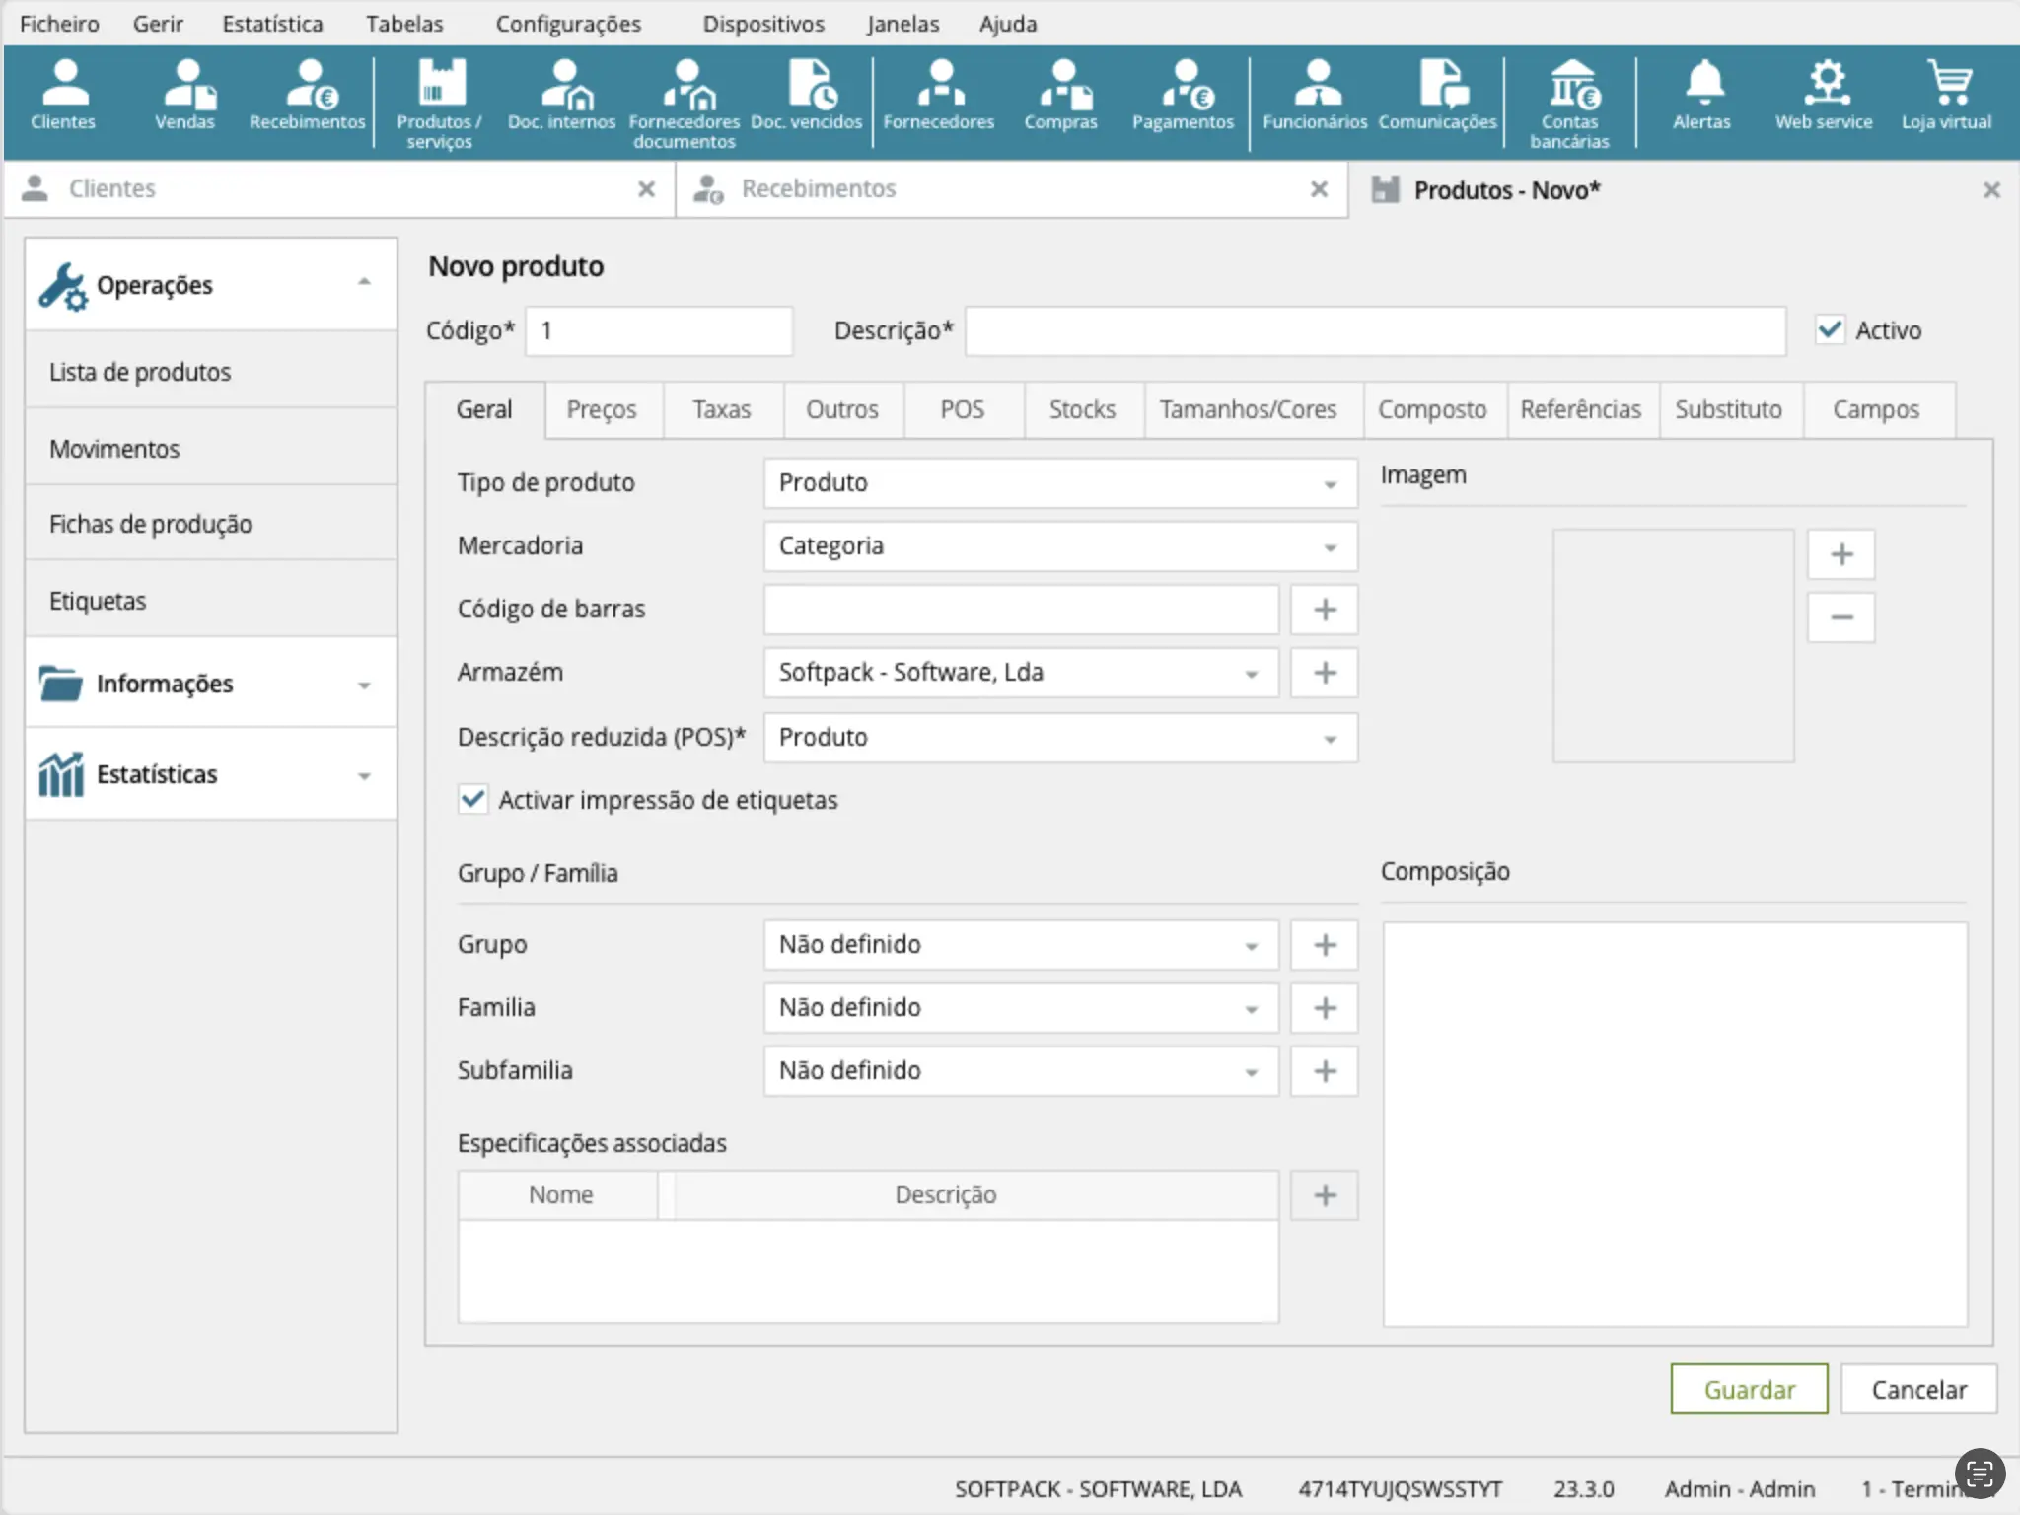Open Contas bancárias toolbar icon
This screenshot has height=1515, width=2020.
coord(1570,104)
